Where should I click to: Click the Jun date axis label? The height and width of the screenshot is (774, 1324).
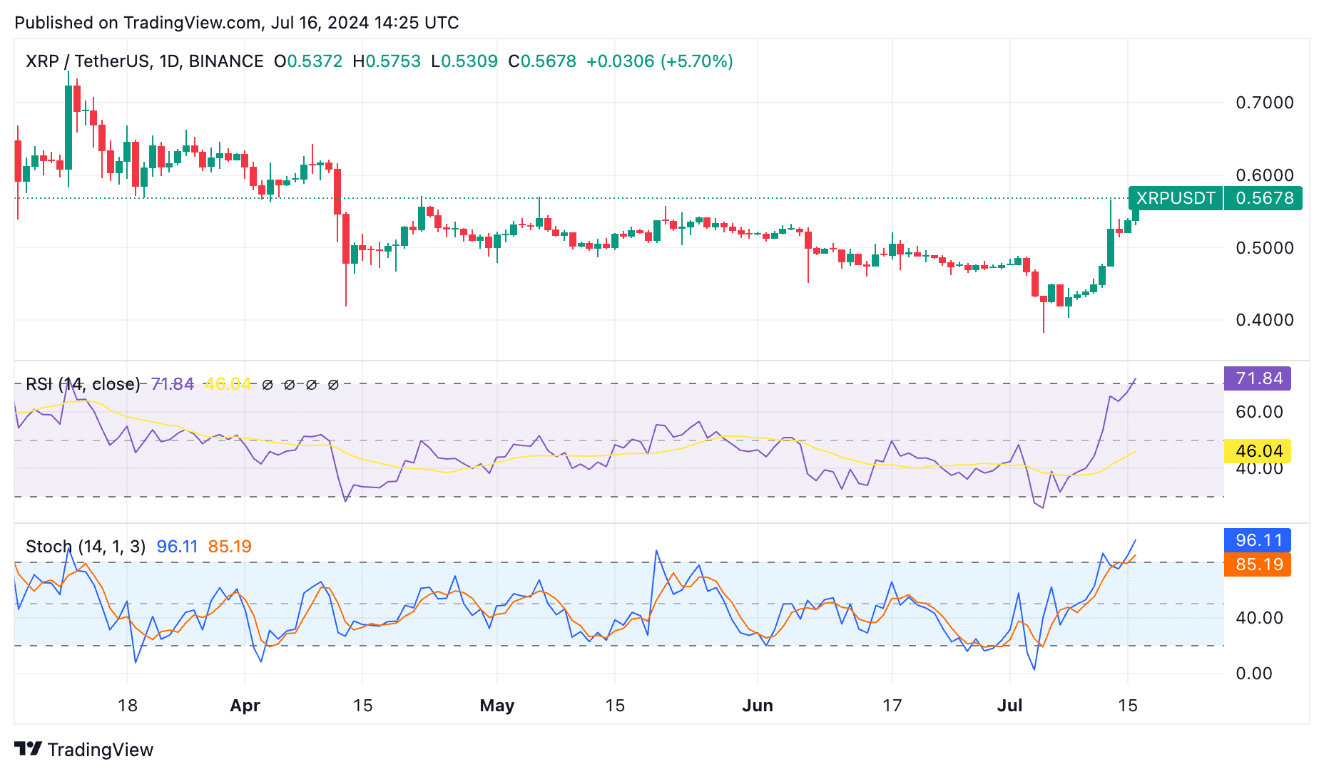(x=758, y=706)
